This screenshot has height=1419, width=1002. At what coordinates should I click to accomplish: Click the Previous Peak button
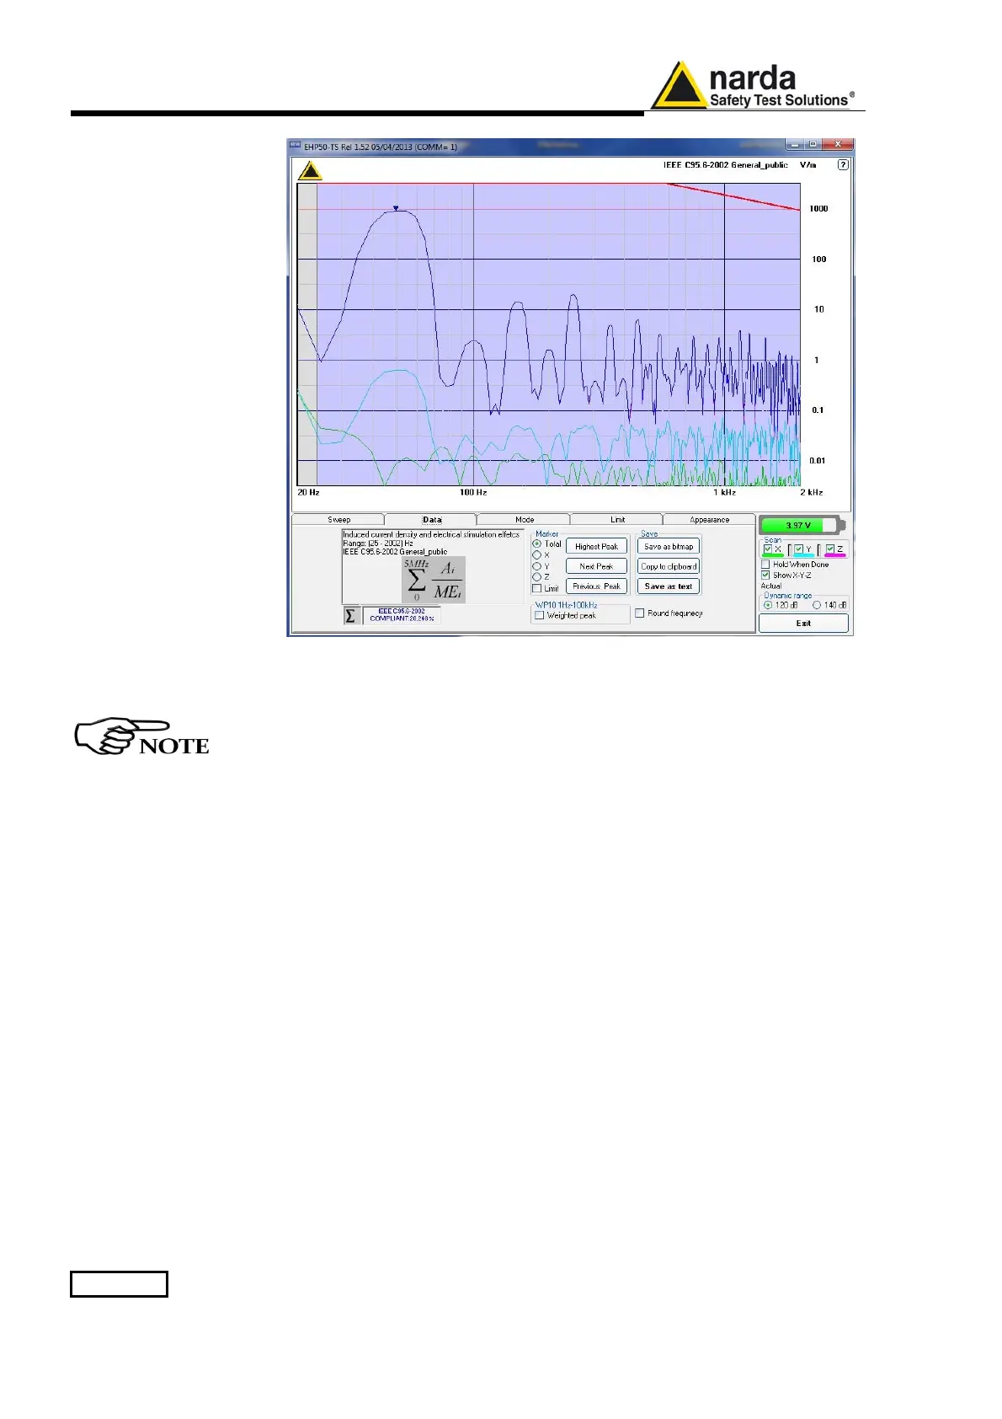point(596,586)
